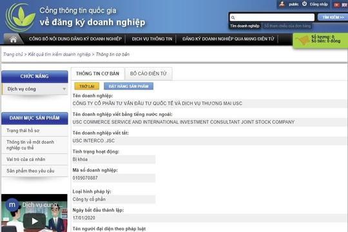Switch to Bố cáo điện tử tab
This screenshot has width=348, height=232.
coord(148,73)
